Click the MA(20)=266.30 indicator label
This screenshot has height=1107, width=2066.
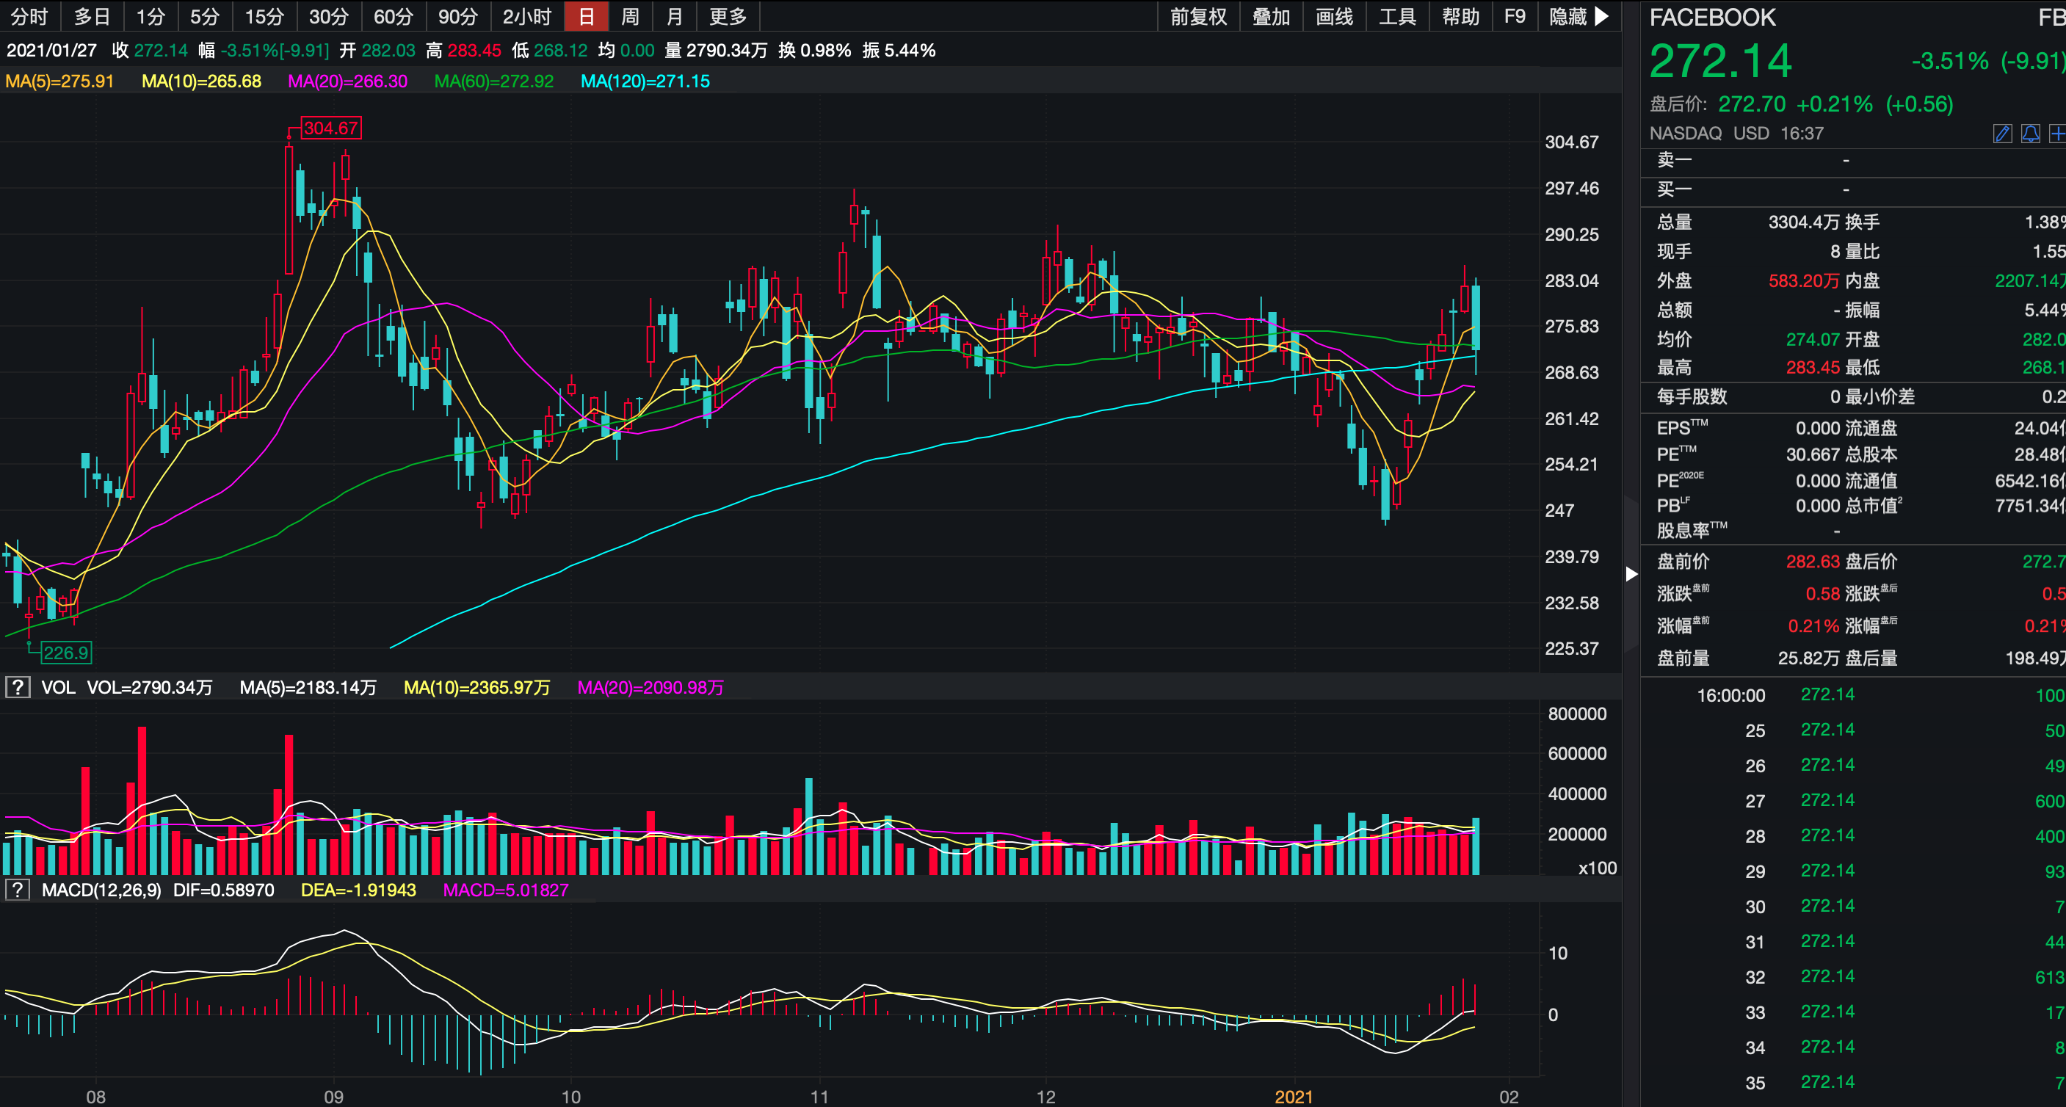pos(347,81)
